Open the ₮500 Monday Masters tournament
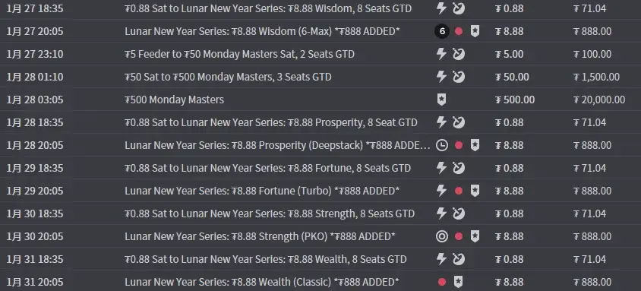Image resolution: width=641 pixels, height=291 pixels. click(174, 100)
